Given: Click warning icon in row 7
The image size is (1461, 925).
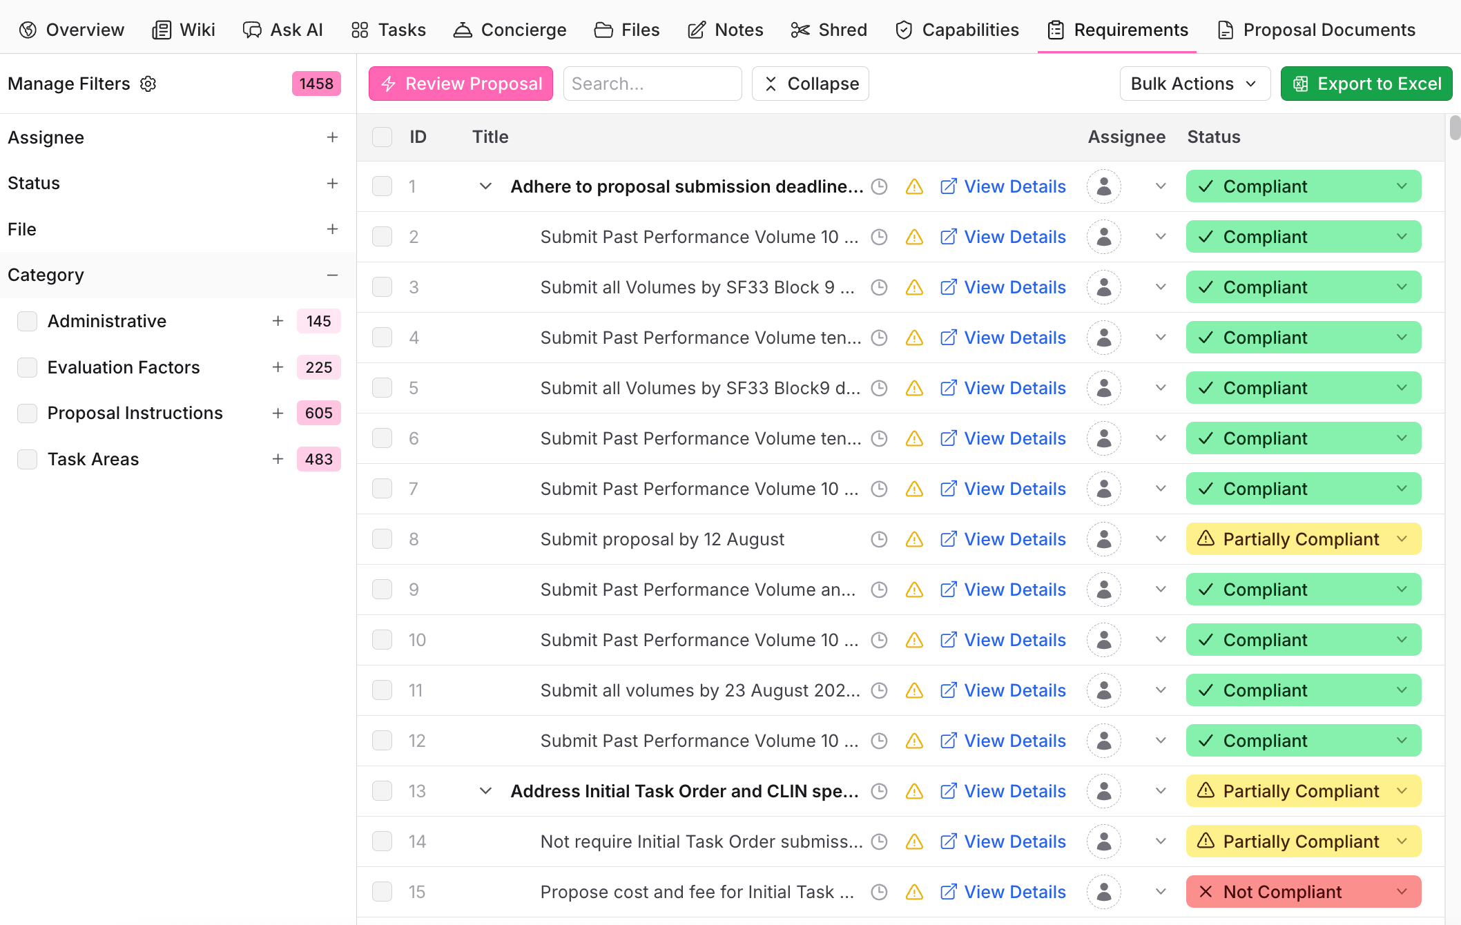Looking at the screenshot, I should tap(914, 489).
